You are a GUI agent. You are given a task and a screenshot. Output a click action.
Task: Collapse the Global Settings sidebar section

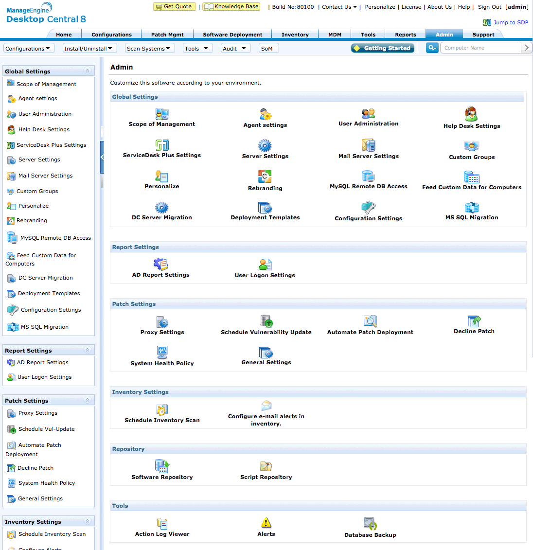coord(88,71)
